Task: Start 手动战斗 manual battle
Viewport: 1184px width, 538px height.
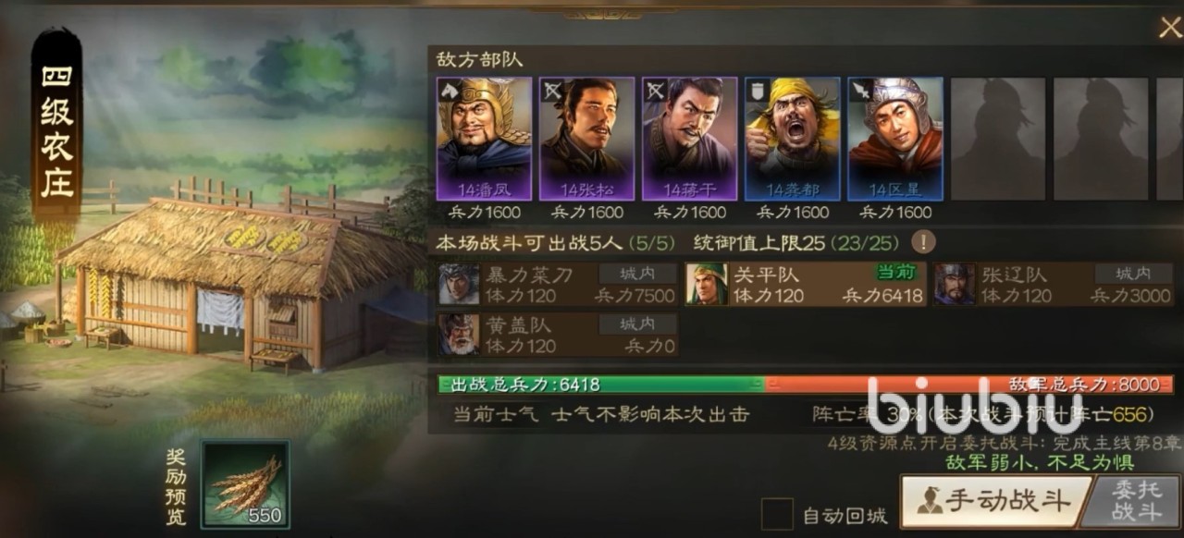Action: 993,501
